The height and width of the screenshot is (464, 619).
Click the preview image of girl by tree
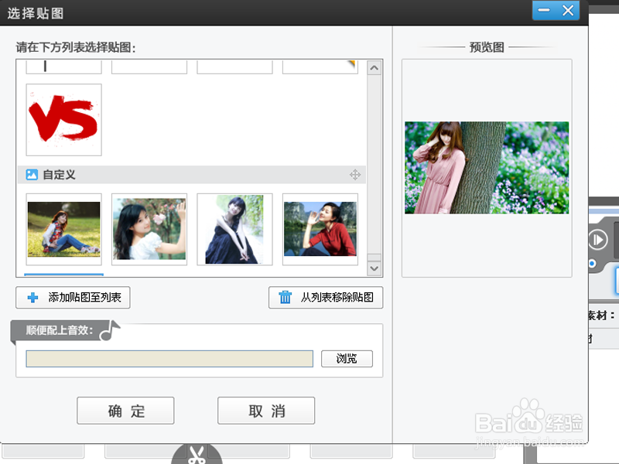pos(487,168)
